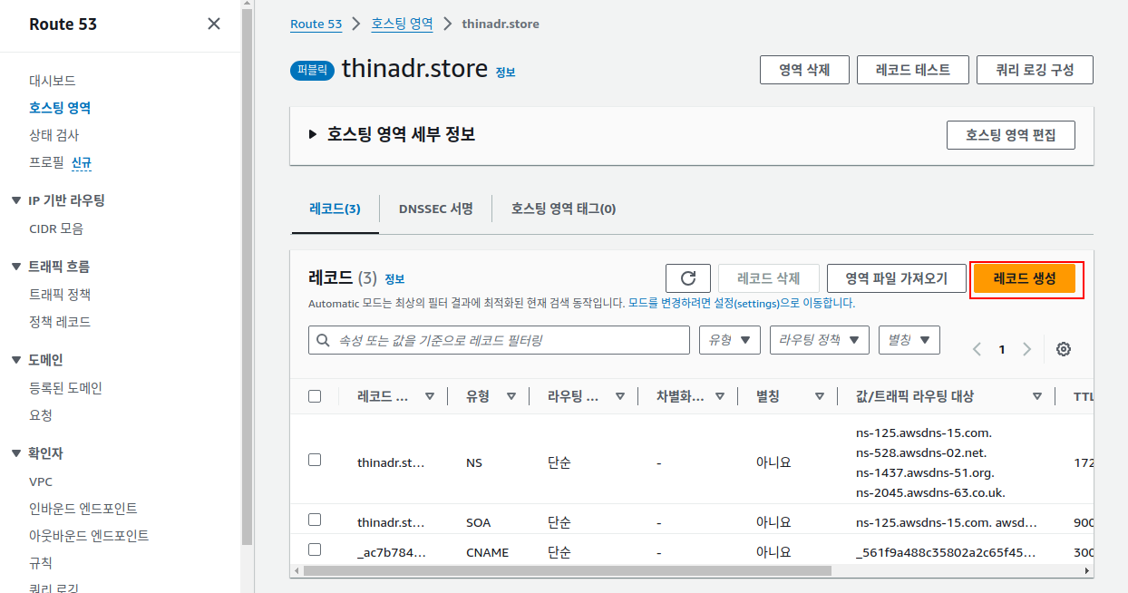The width and height of the screenshot is (1128, 593).
Task: Click horizontal scrollbar of records table
Action: [x=568, y=571]
